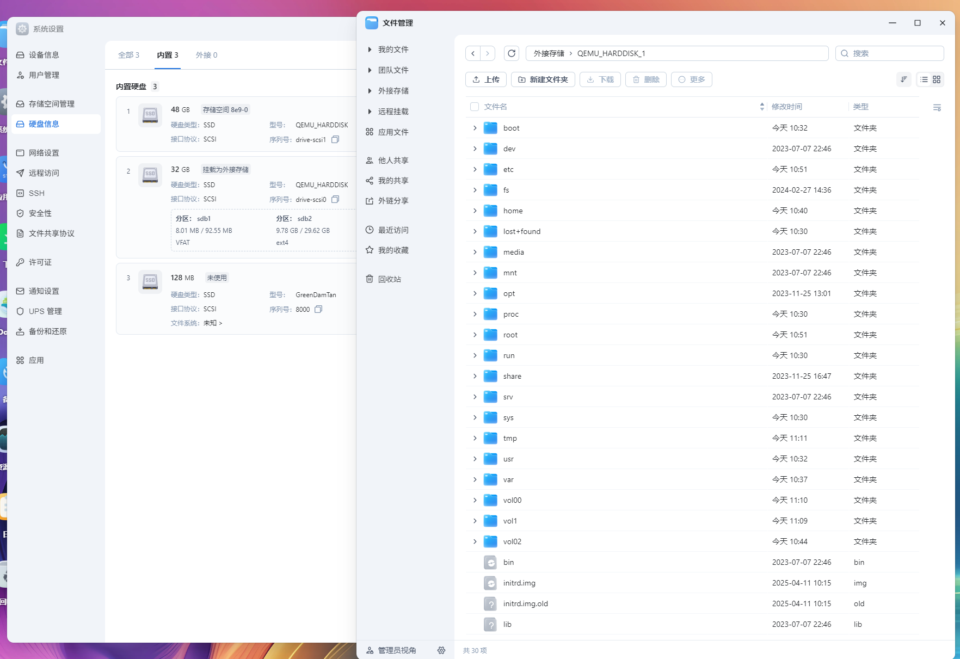Click the 新建文件夹 button
This screenshot has height=659, width=960.
point(543,79)
